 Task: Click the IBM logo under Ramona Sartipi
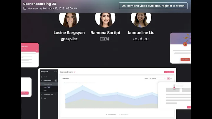pyautogui.click(x=105, y=39)
